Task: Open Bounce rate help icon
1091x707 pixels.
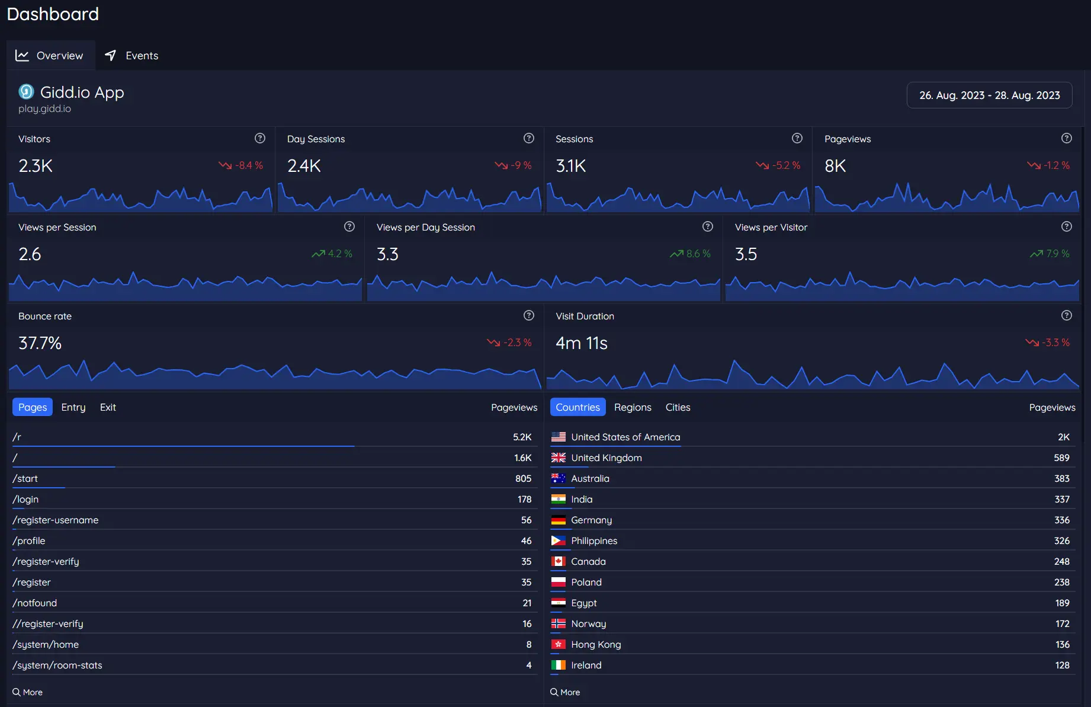Action: 528,315
